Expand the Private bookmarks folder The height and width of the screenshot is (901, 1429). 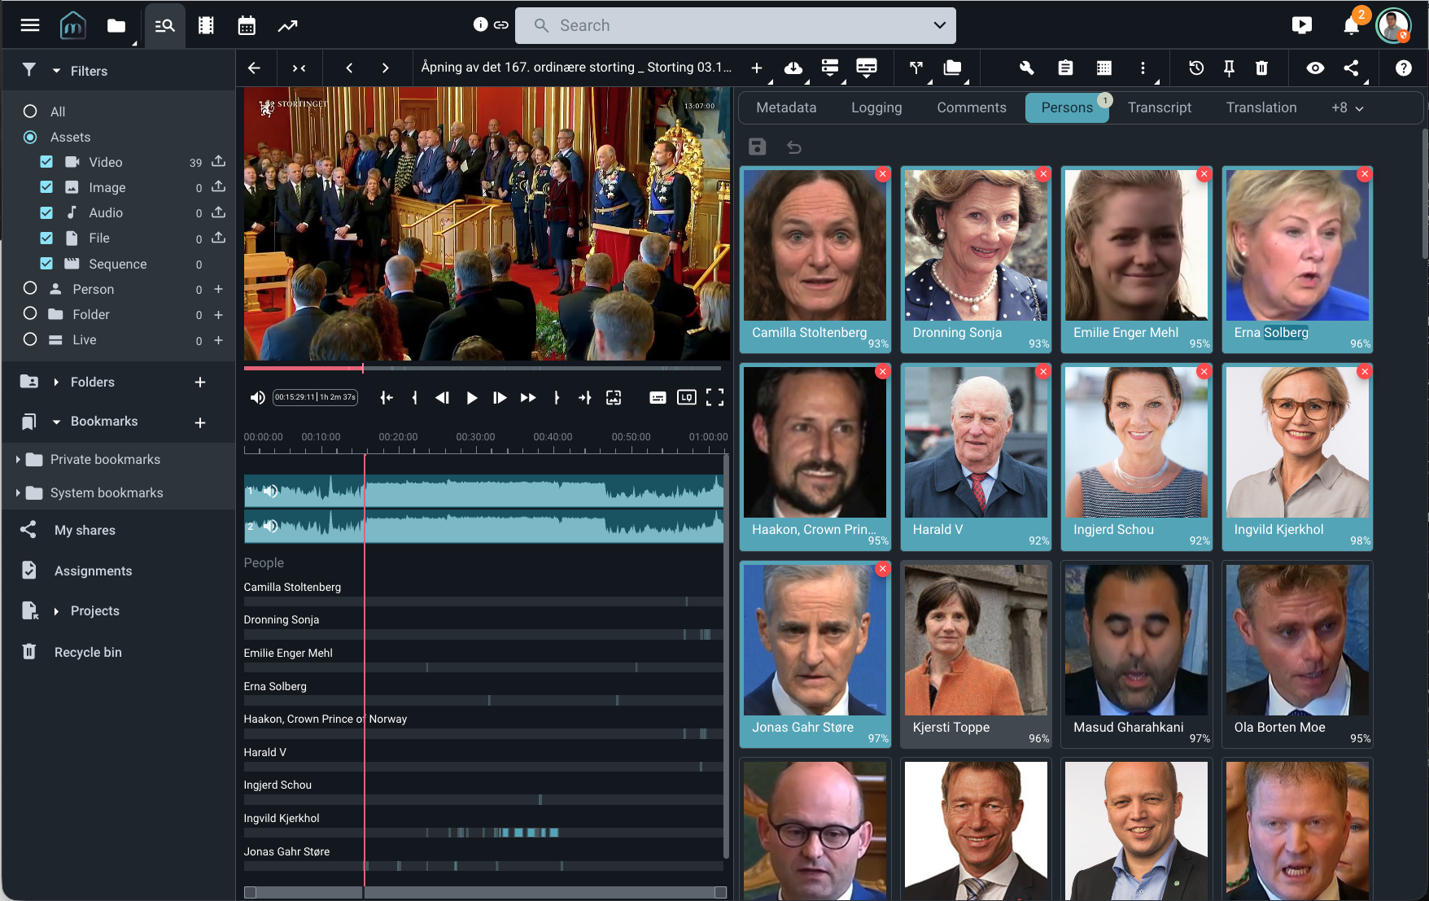click(18, 460)
